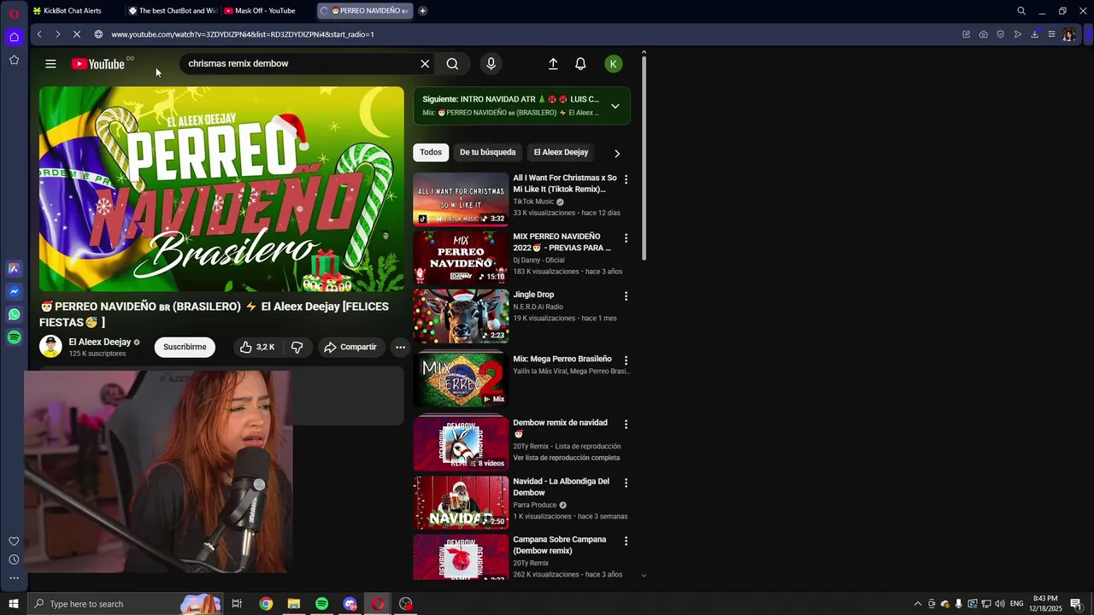Screen dimensions: 1094x615
Task: Toggle system volume tray icon
Action: coord(999,604)
